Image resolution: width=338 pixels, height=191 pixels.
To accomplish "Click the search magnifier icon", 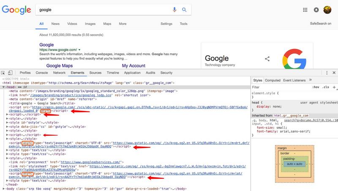I will click(x=184, y=10).
